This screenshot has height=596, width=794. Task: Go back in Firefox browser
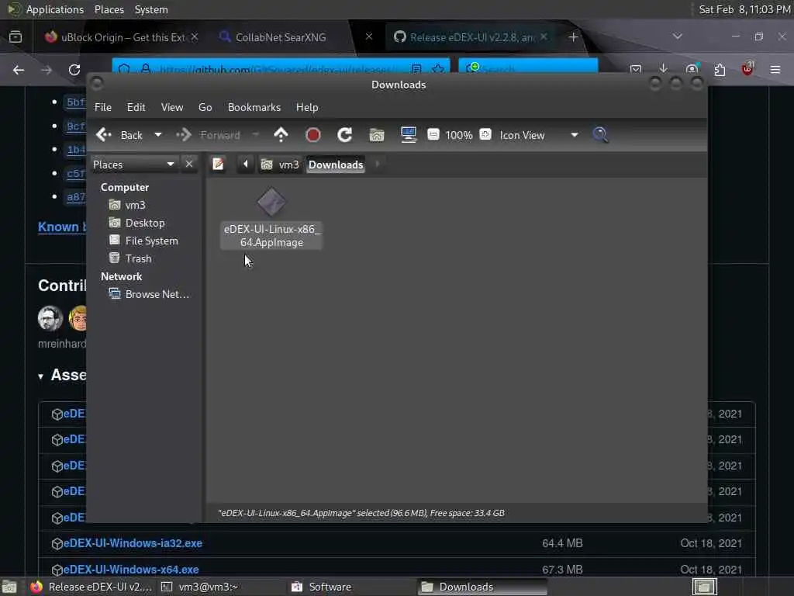click(19, 70)
